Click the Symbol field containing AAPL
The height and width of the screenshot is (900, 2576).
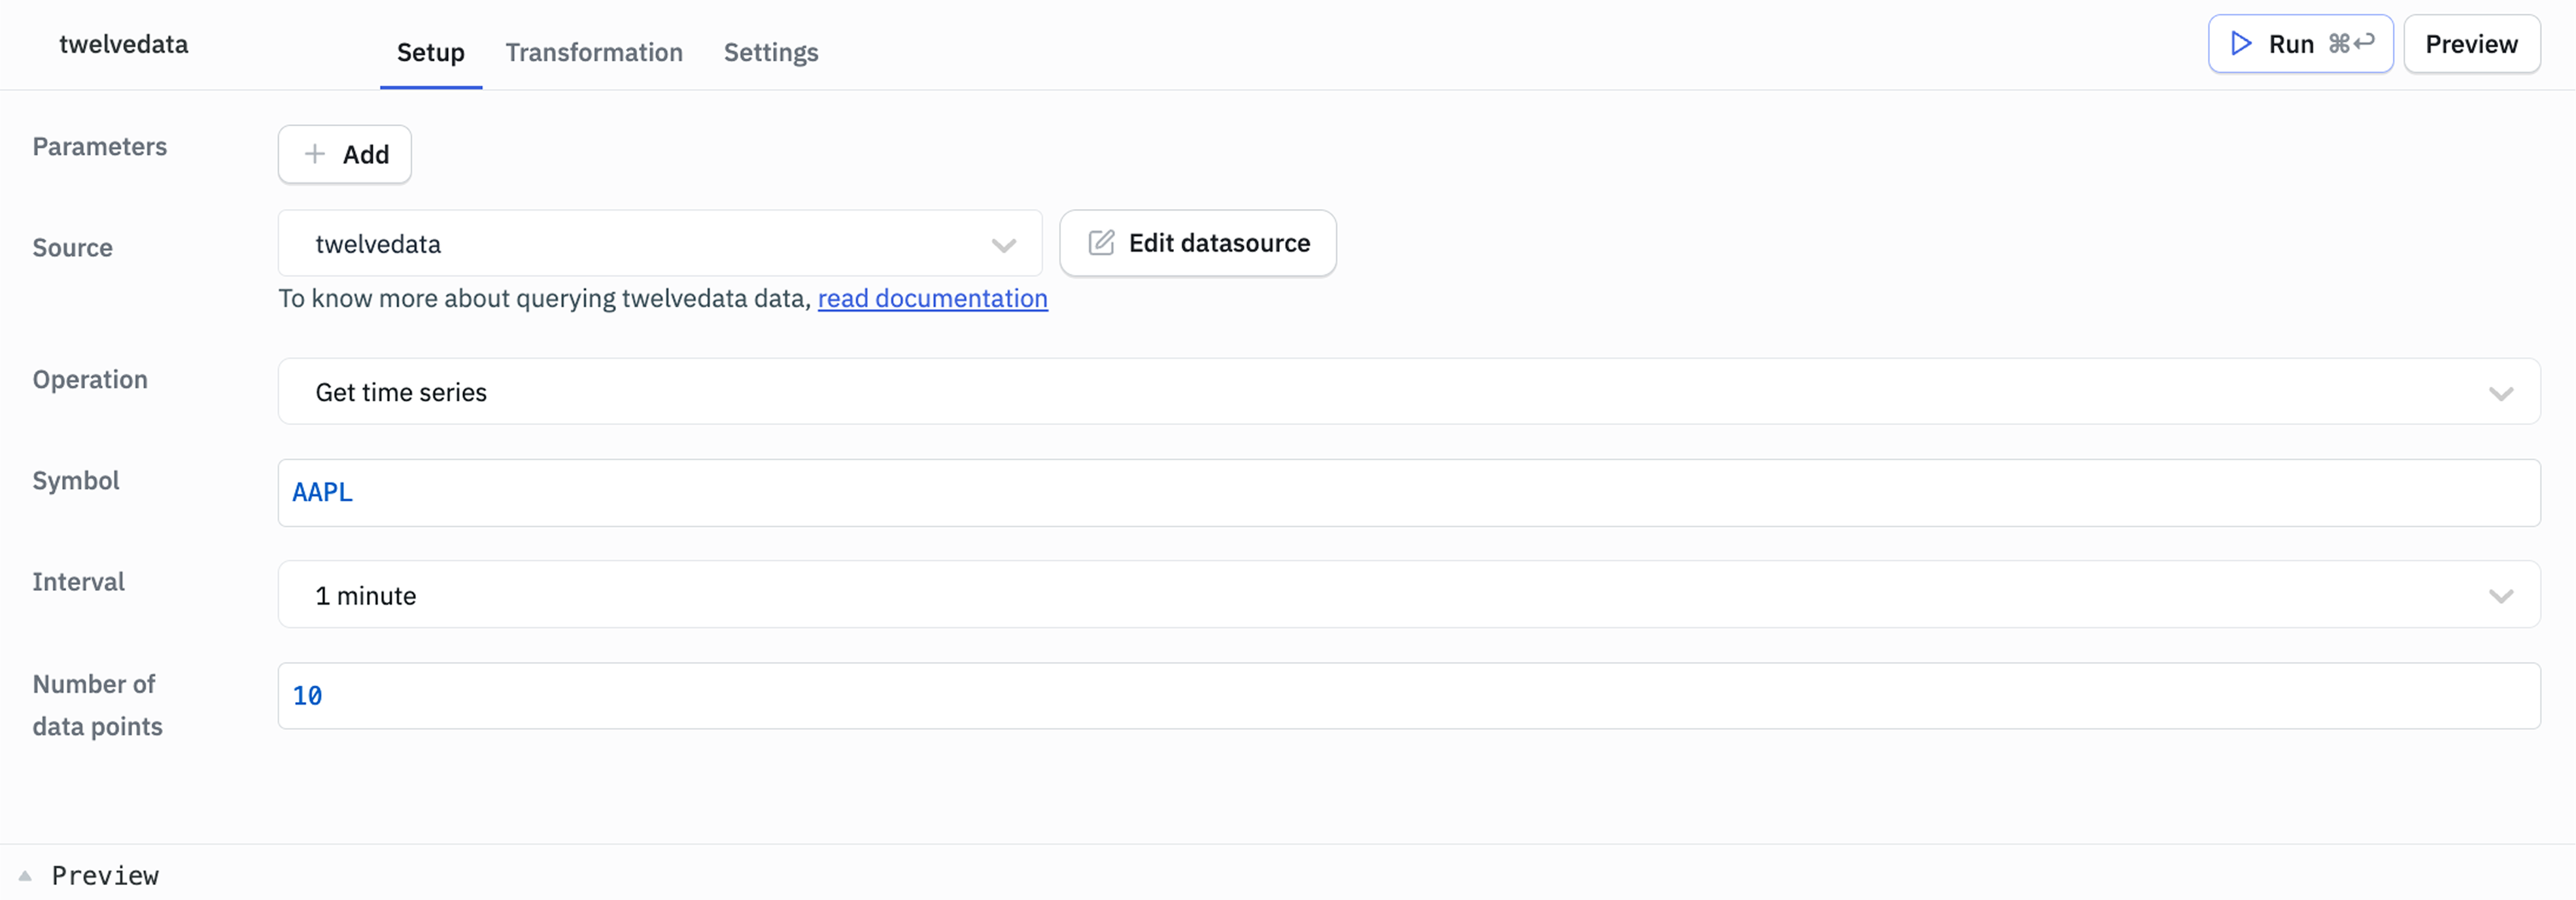tap(1409, 492)
